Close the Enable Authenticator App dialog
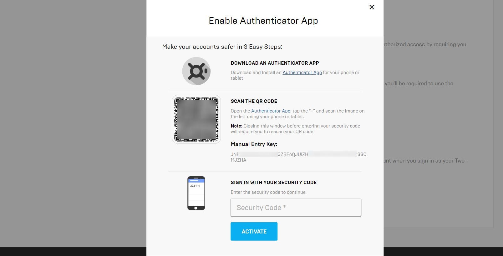 pyautogui.click(x=372, y=7)
